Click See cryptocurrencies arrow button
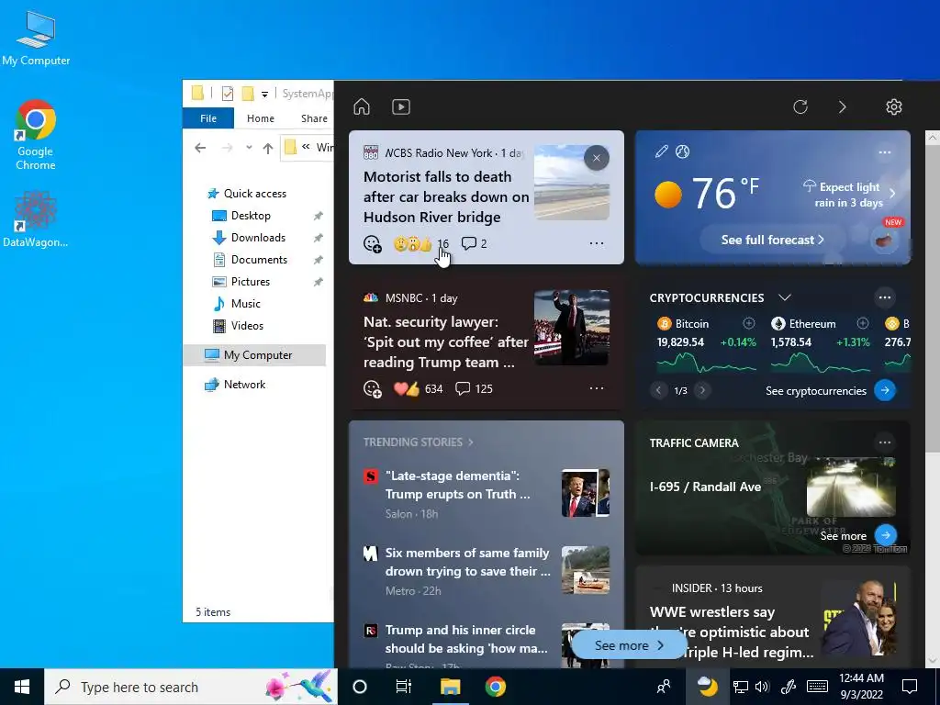 click(x=885, y=390)
